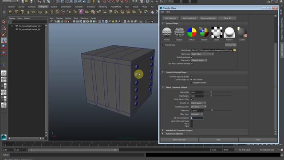Toggle Keep aspect ratio checkbox

[192, 99]
